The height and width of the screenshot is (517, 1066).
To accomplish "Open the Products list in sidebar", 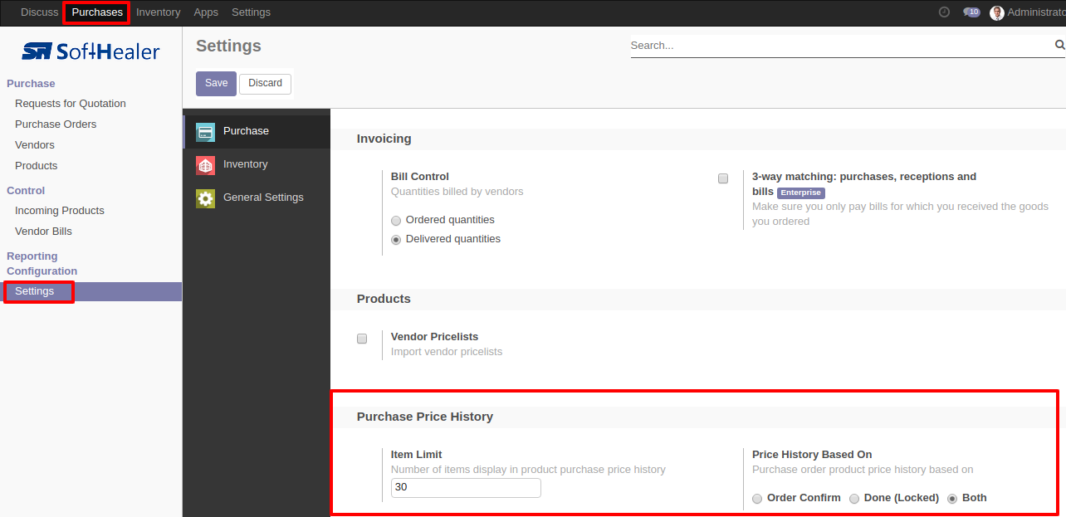I will 37,166.
